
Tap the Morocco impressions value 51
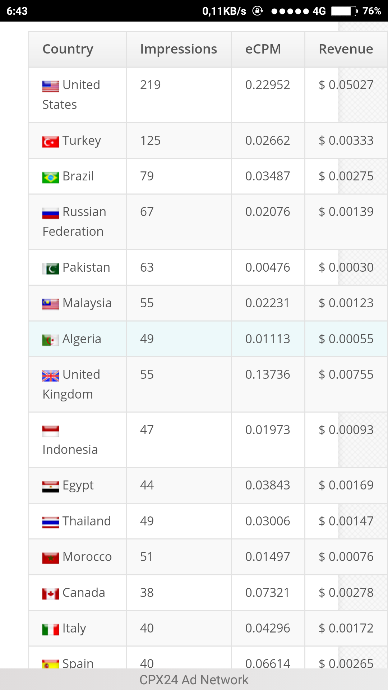point(147,557)
